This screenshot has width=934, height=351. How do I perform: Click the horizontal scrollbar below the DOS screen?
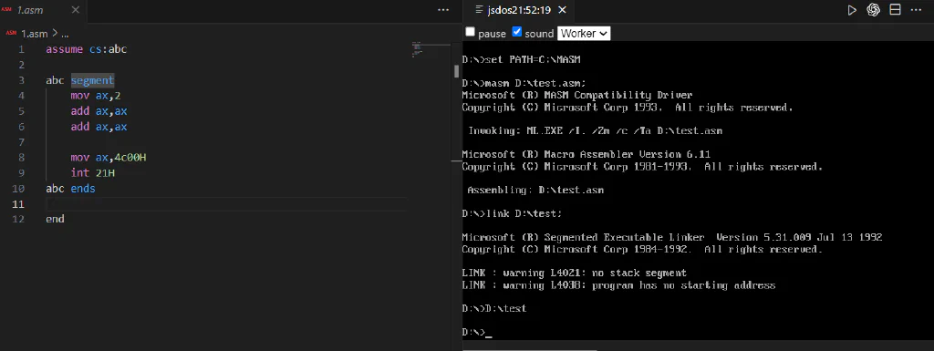(530, 349)
